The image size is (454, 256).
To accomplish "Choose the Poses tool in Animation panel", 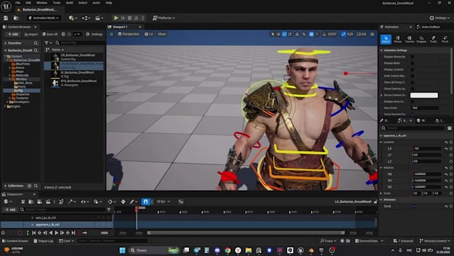I will point(397,39).
